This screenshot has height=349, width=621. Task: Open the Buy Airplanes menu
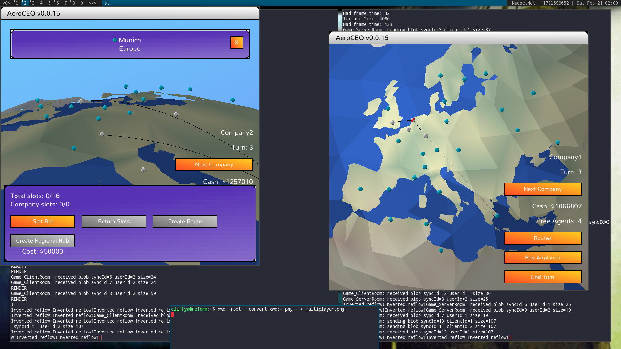click(x=542, y=258)
